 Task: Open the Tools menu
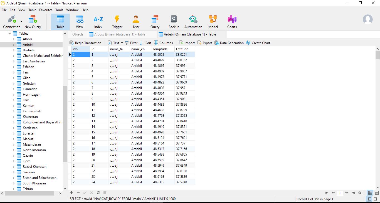pyautogui.click(x=59, y=10)
